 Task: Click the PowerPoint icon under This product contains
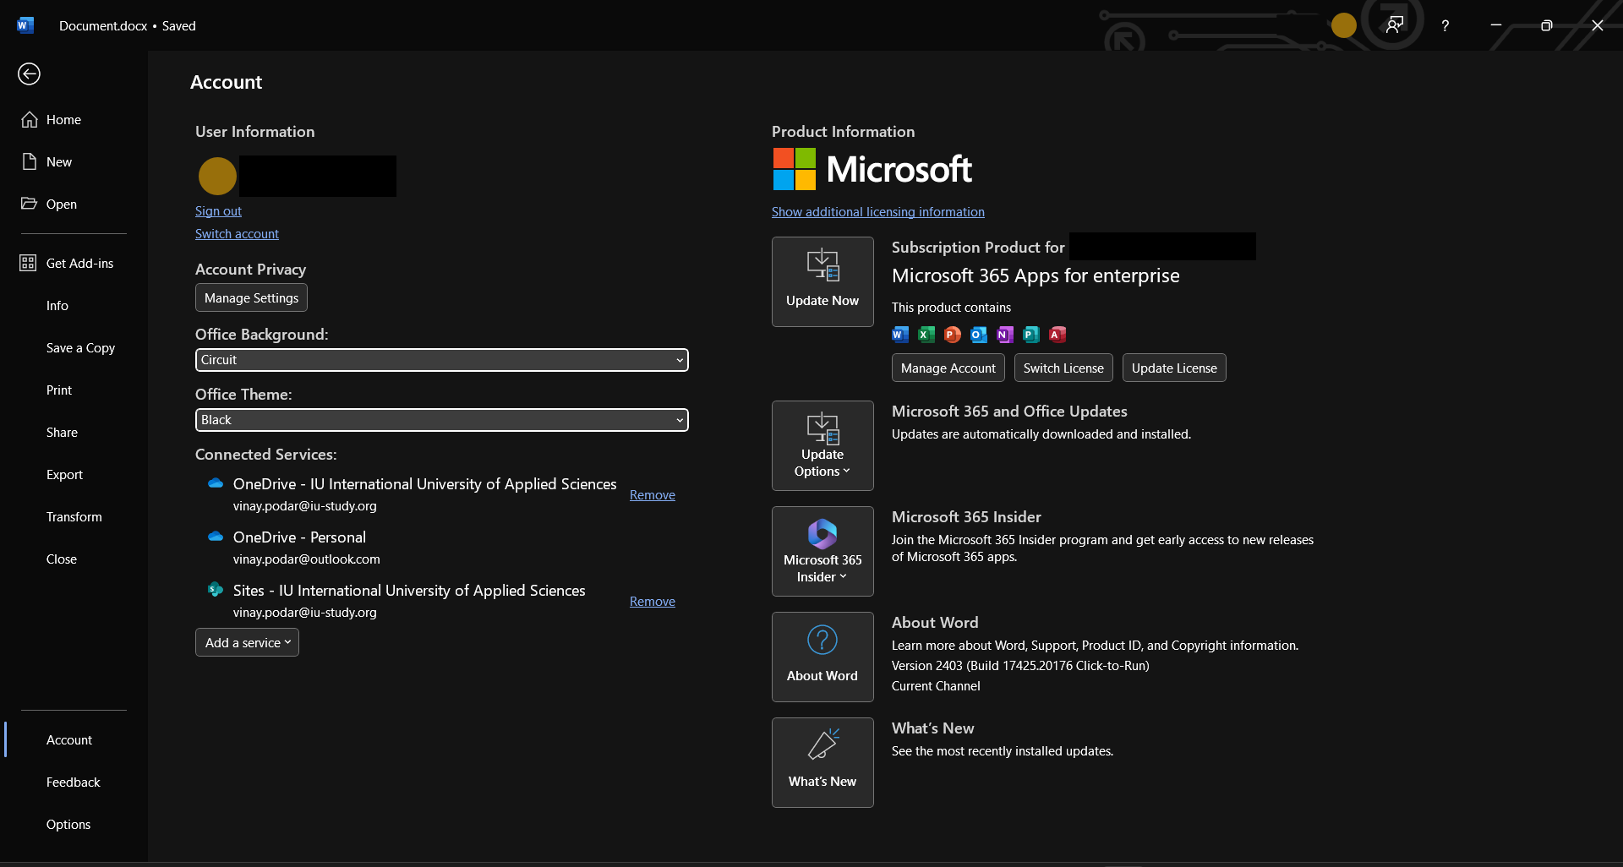point(952,335)
